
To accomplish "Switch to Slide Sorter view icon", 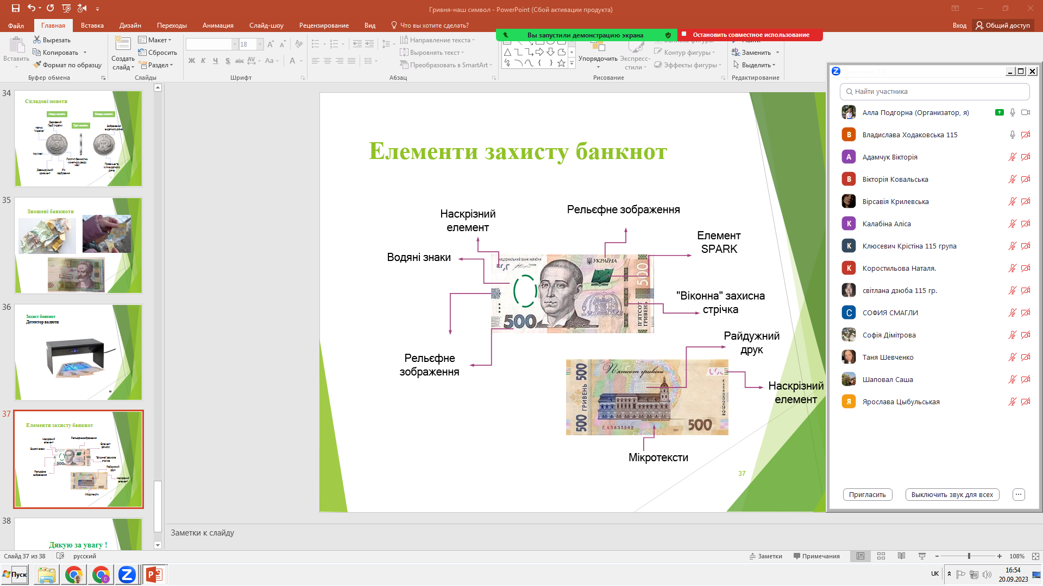I will [881, 556].
